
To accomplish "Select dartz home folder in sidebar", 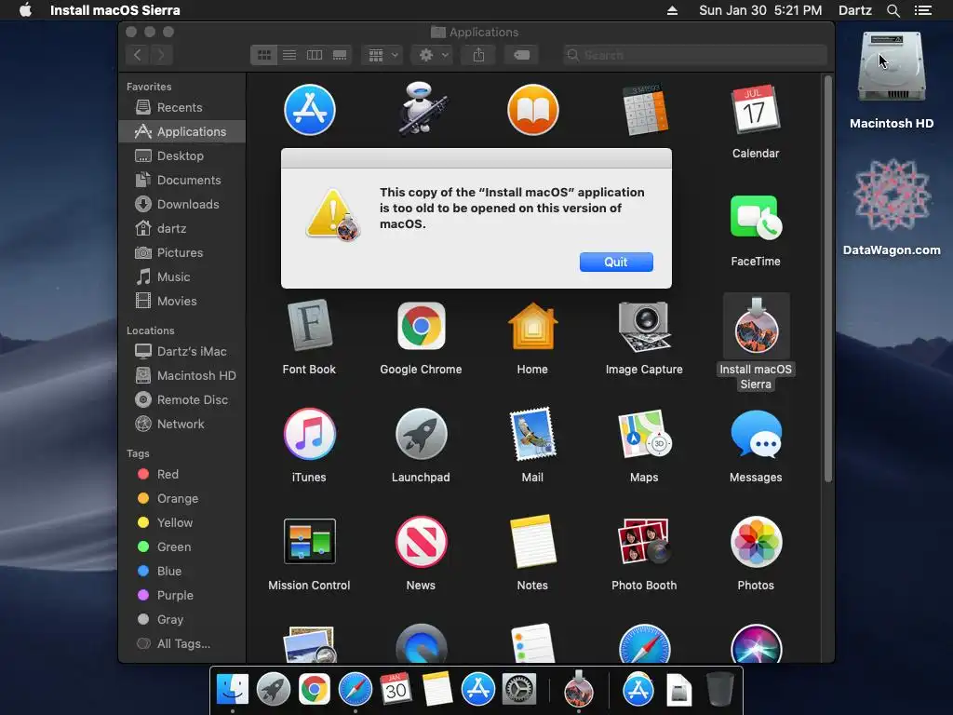I will (x=181, y=229).
